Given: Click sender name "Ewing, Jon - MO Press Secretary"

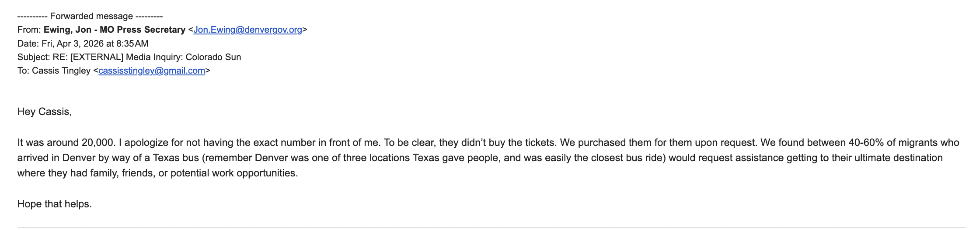Looking at the screenshot, I should (114, 30).
